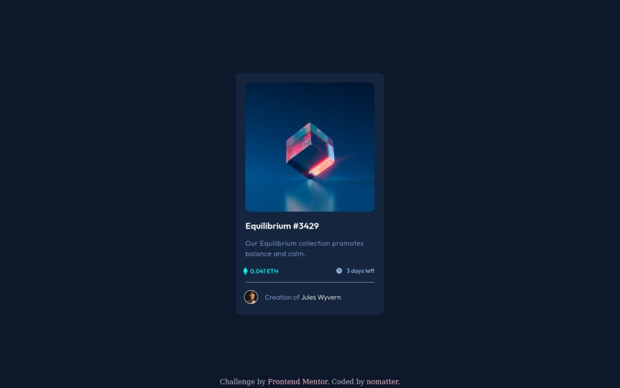Click the 'Coded by' footer text
This screenshot has width=620, height=388.
[348, 382]
